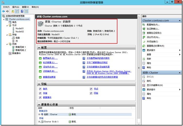Select 群集网络 1 in the left tree

point(21,47)
